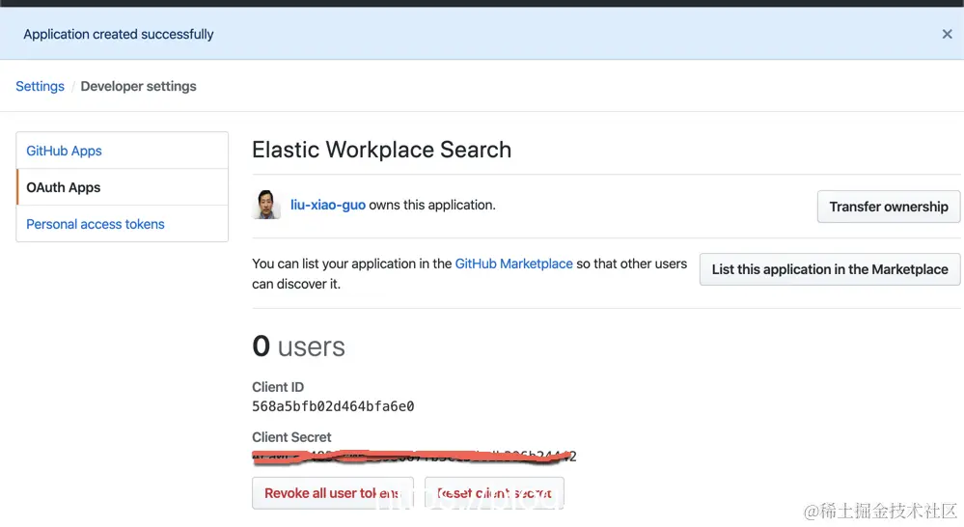Open GitHub Apps in the sidebar
This screenshot has width=964, height=527.
tap(123, 151)
